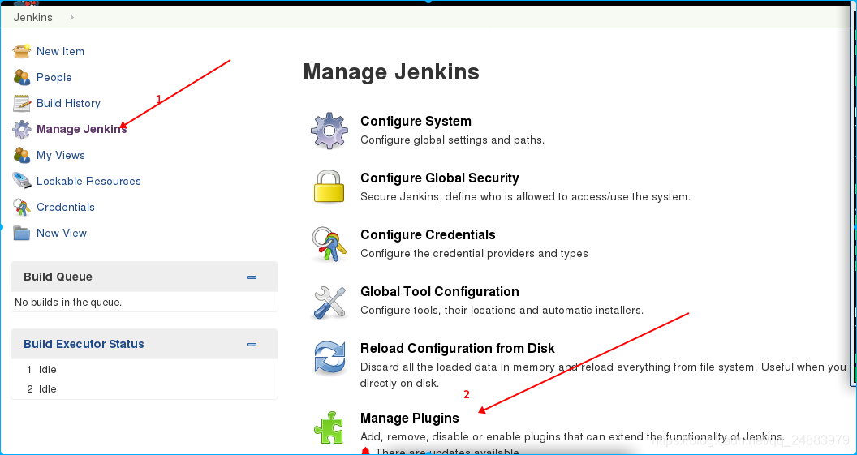Click the New Item box icon
Image resolution: width=857 pixels, height=455 pixels.
[22, 51]
